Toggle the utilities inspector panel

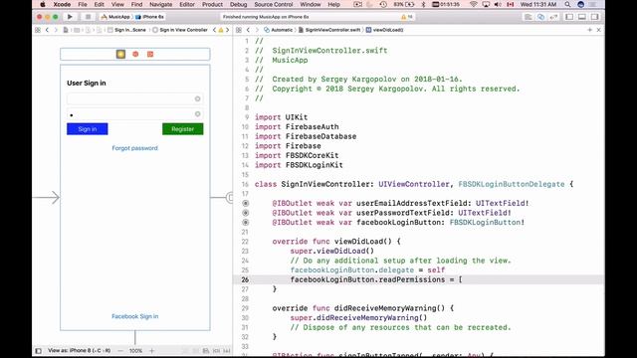[x=595, y=17]
